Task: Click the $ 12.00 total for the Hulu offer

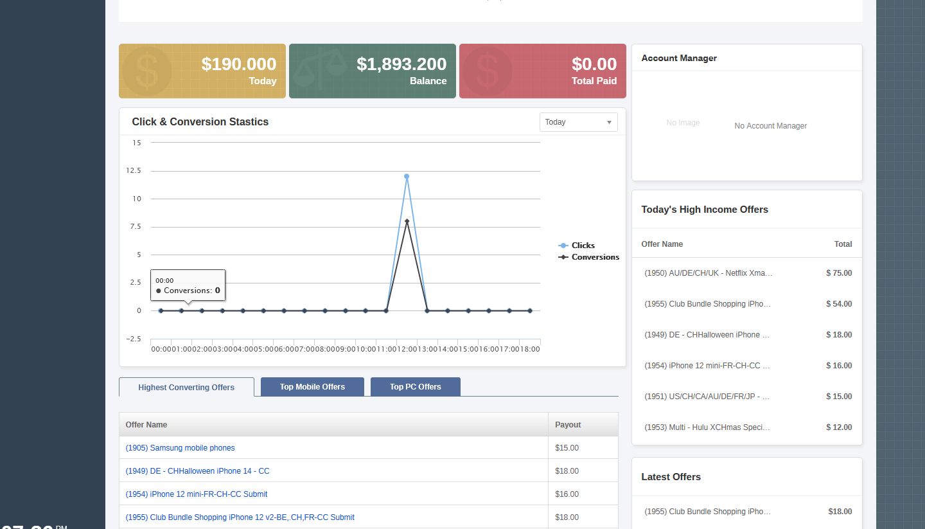Action: click(x=839, y=427)
